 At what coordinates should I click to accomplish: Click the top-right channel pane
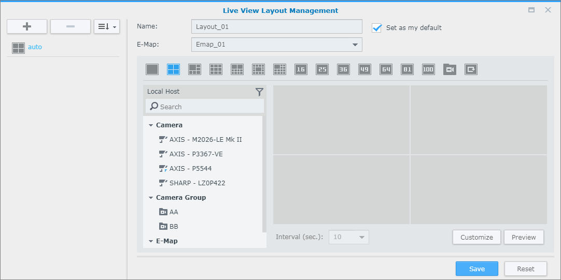(479, 120)
